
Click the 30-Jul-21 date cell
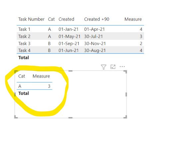coord(93,36)
